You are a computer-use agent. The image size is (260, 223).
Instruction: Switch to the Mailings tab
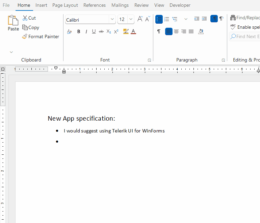point(120,5)
